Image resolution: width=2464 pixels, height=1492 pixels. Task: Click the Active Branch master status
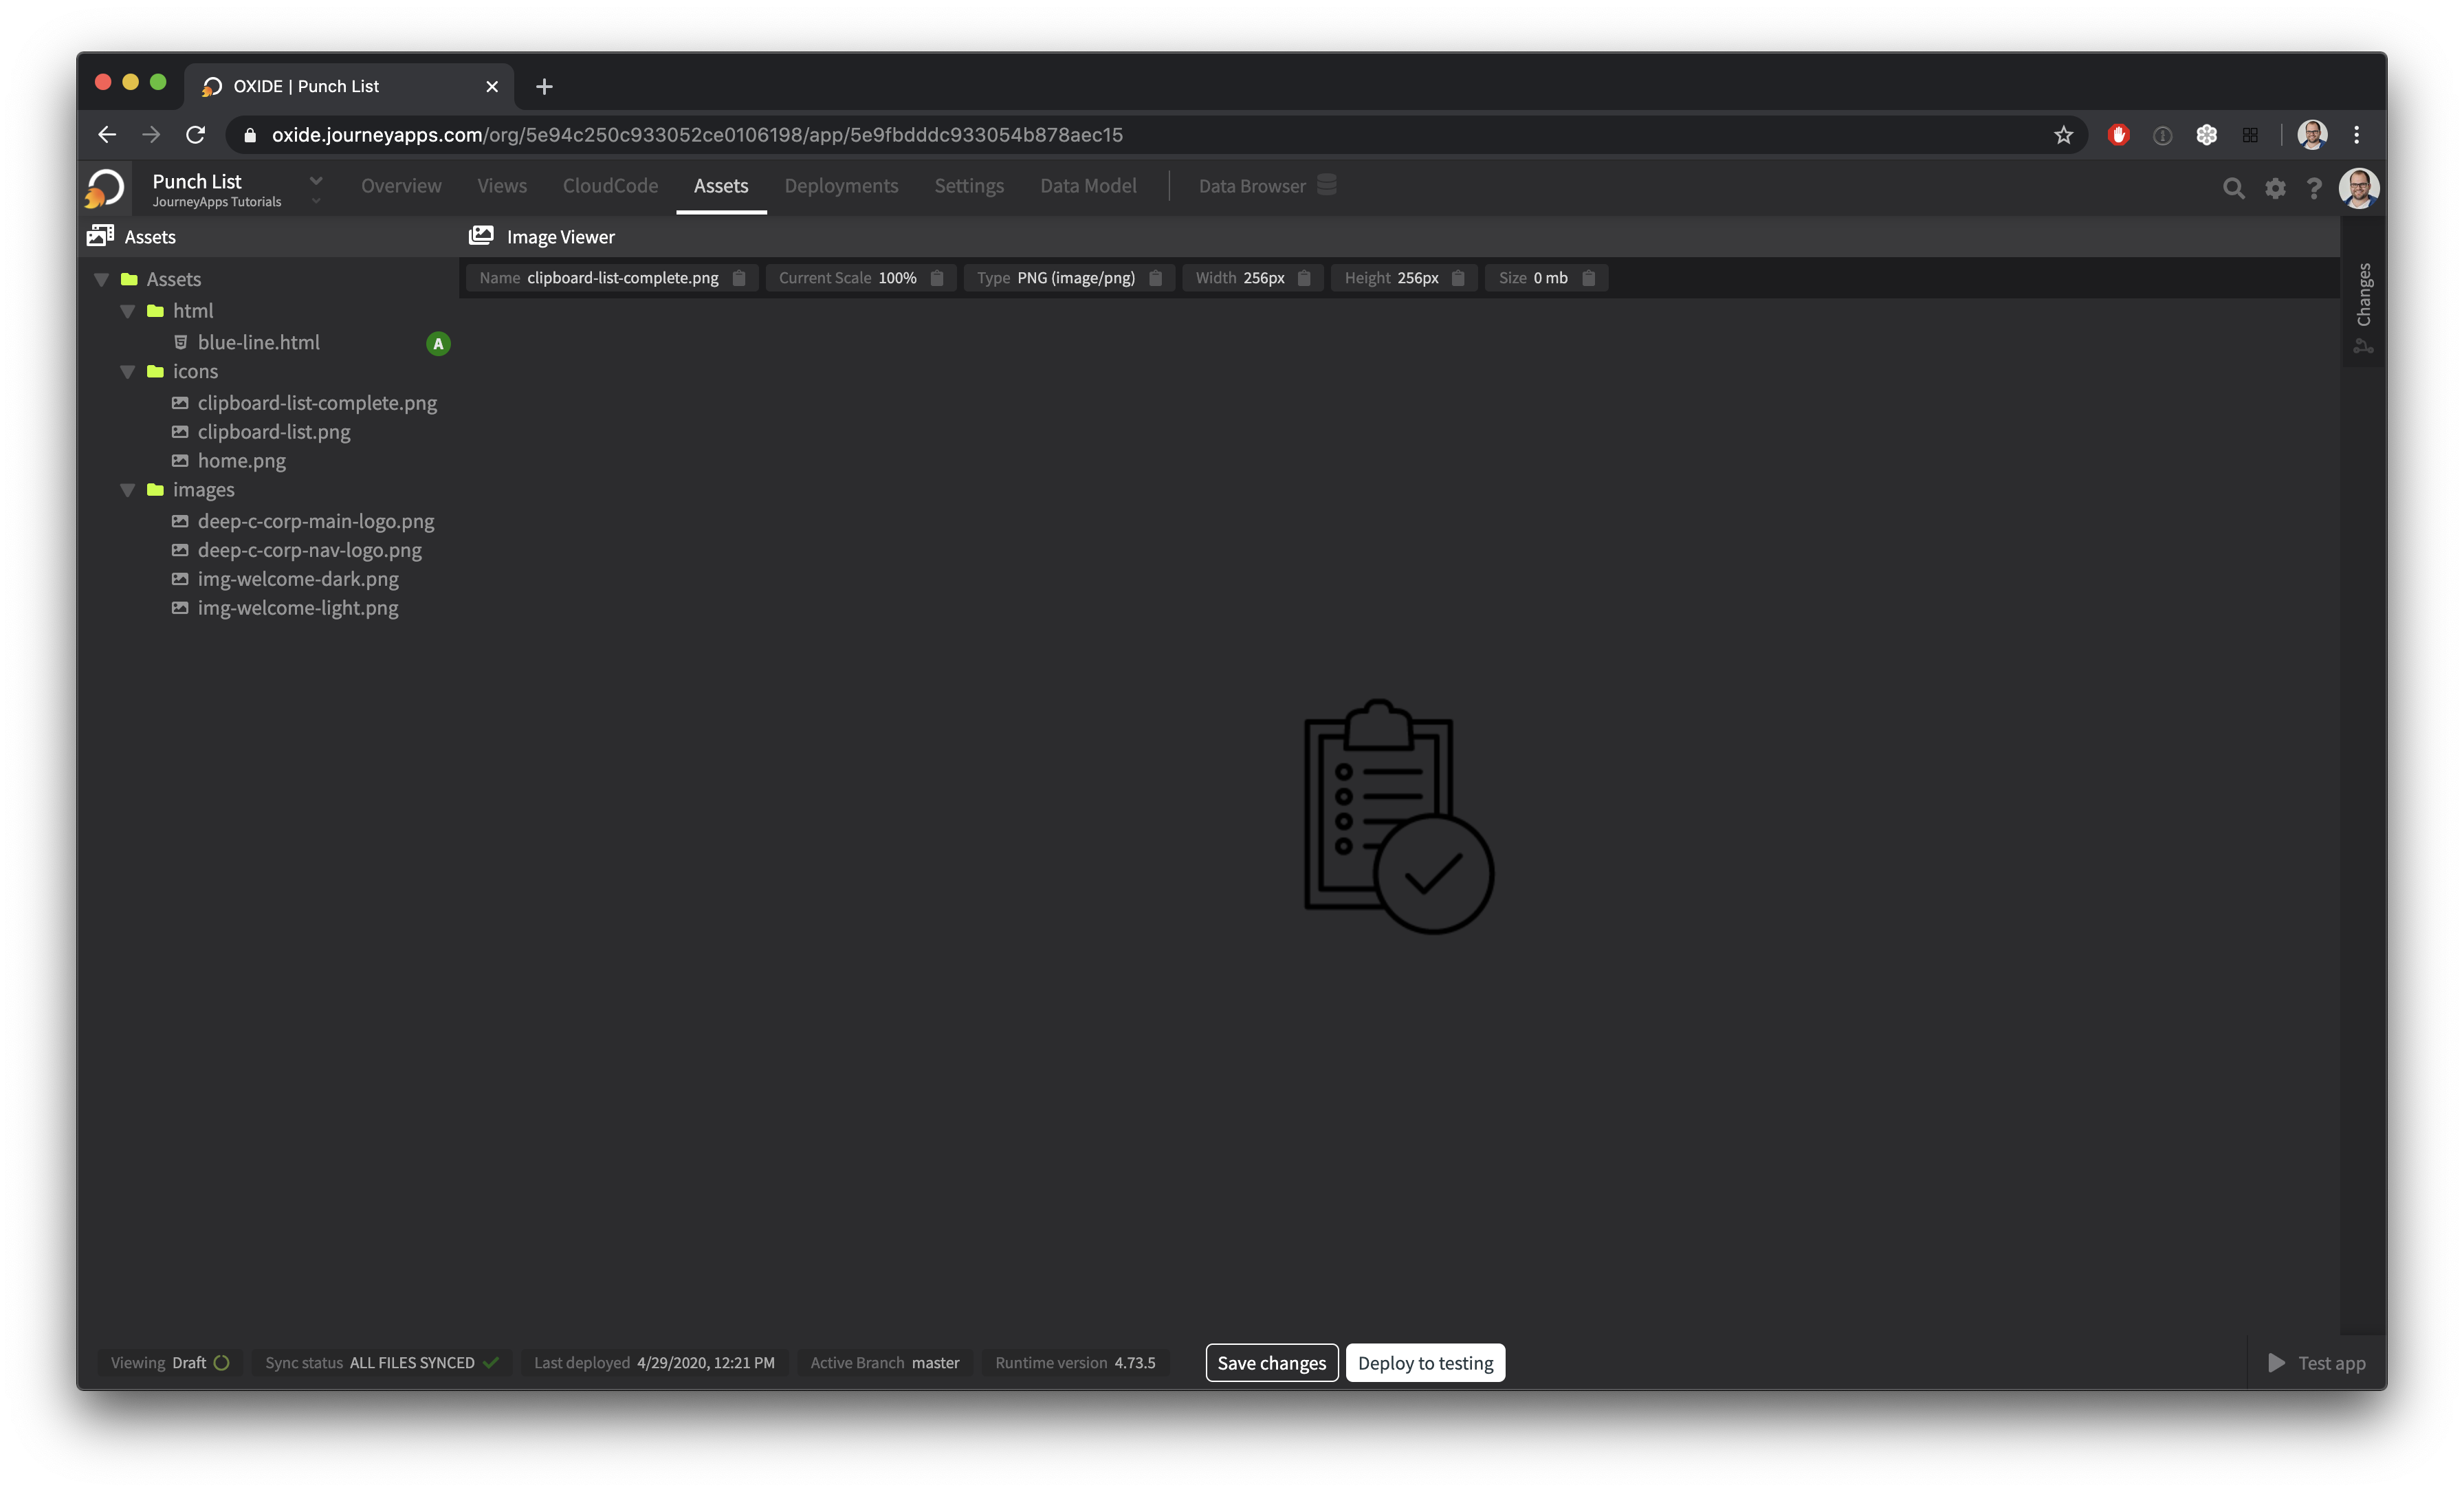pos(884,1362)
